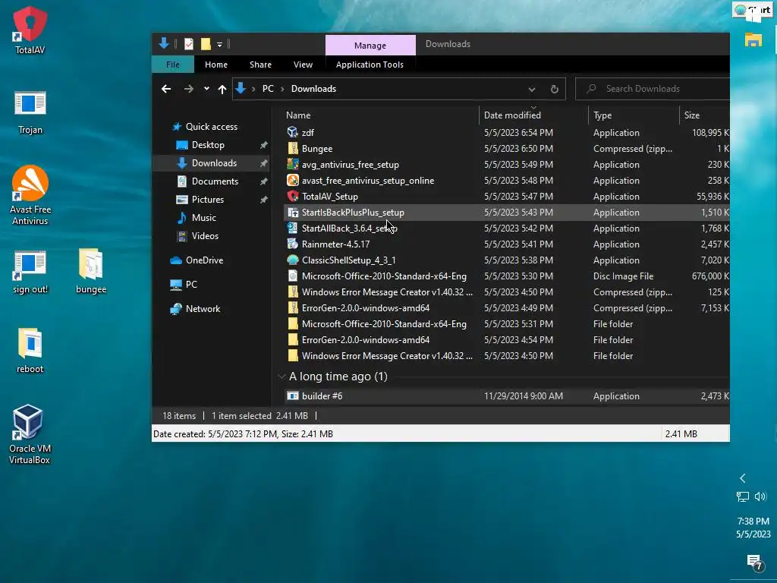Show hidden tray icons chevron
777x583 pixels.
742,478
